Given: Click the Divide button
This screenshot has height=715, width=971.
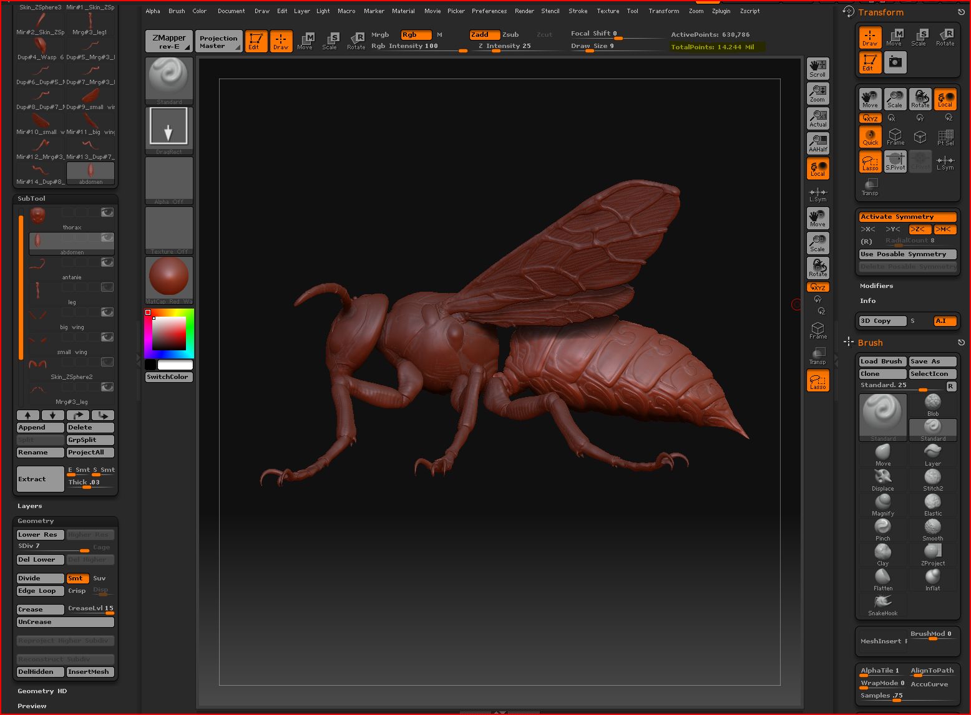Looking at the screenshot, I should pos(40,578).
